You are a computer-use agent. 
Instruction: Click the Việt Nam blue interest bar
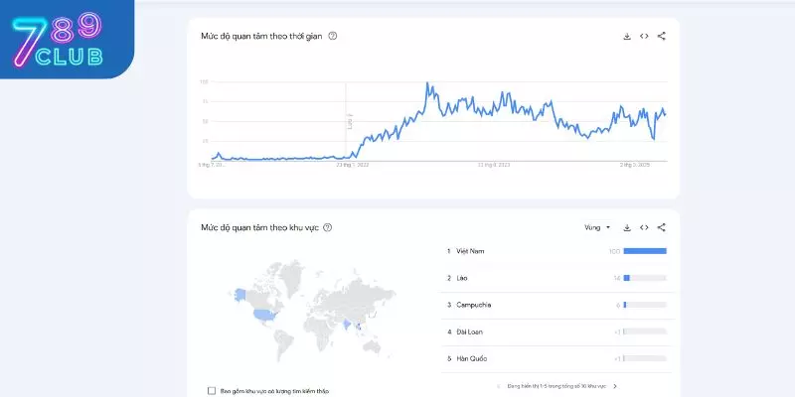646,251
